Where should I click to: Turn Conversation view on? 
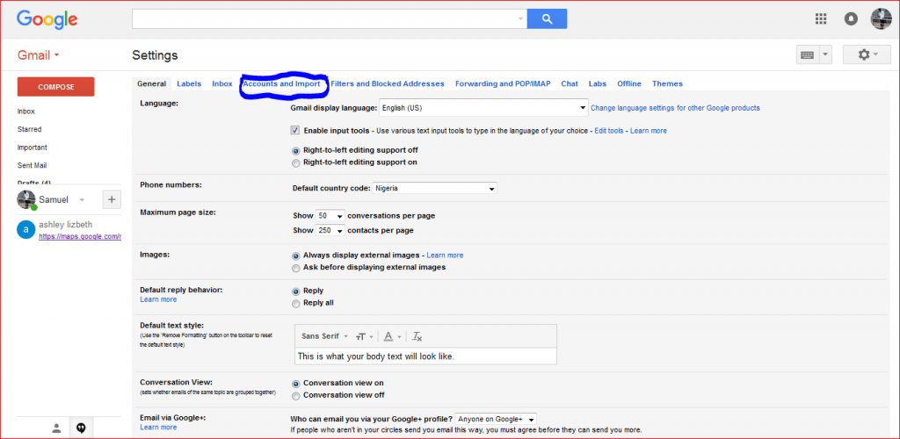(295, 384)
